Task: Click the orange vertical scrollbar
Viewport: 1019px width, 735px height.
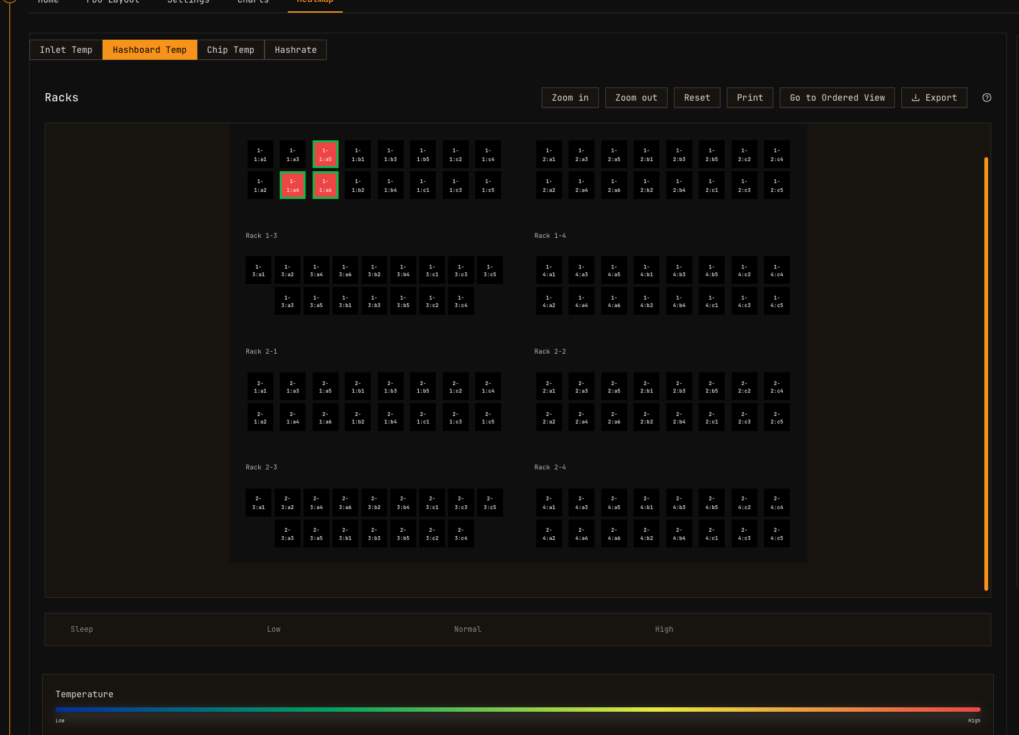Action: 986,374
